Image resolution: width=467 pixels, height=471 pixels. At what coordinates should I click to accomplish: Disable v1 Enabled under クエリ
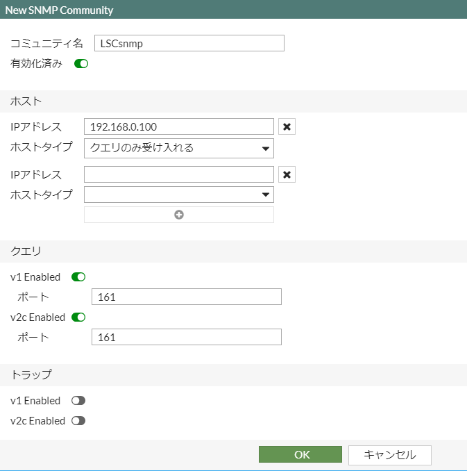78,277
